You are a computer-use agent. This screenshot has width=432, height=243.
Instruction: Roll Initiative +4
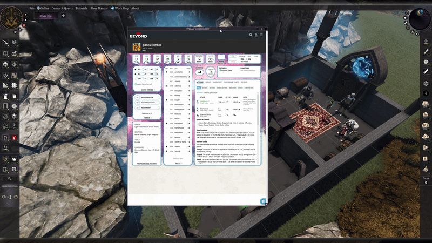point(199,72)
